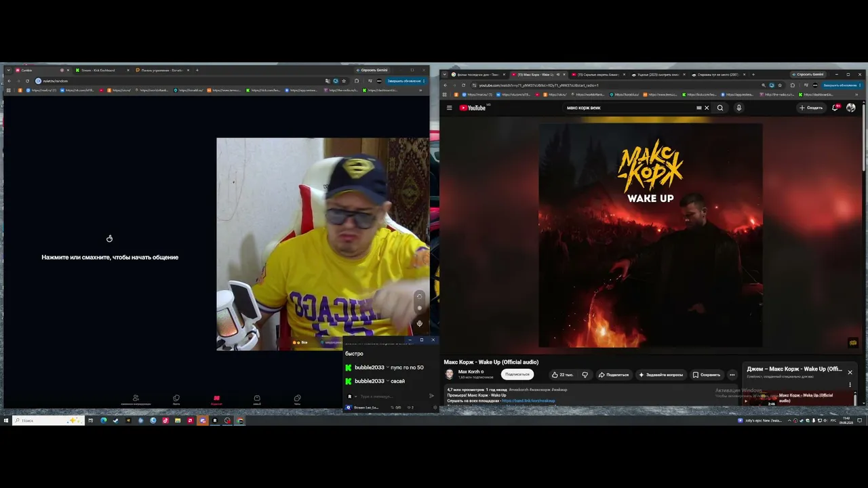Viewport: 868px width, 488px height.
Task: Reload the YouTube page
Action: pyautogui.click(x=464, y=85)
